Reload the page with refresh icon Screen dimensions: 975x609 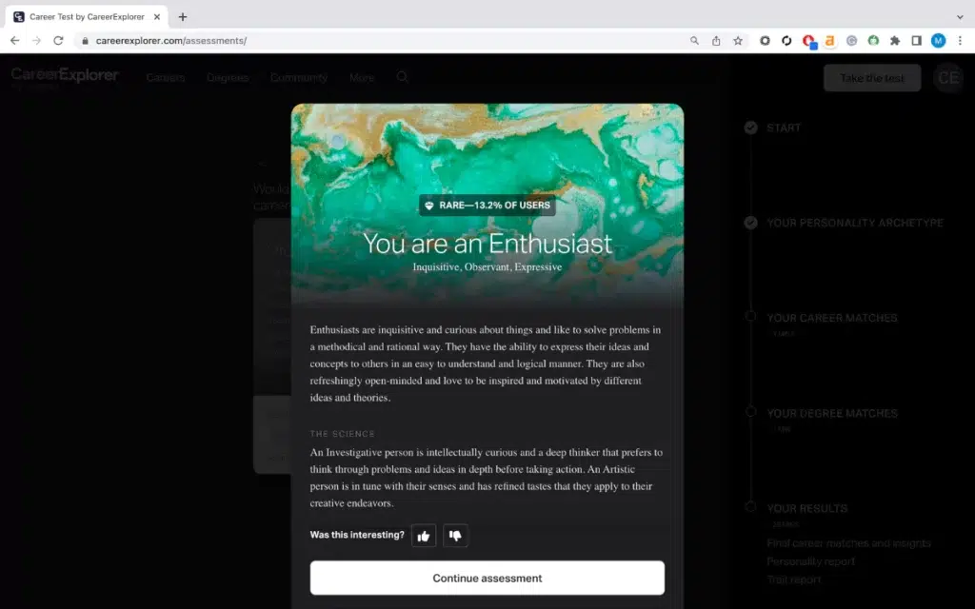point(58,40)
